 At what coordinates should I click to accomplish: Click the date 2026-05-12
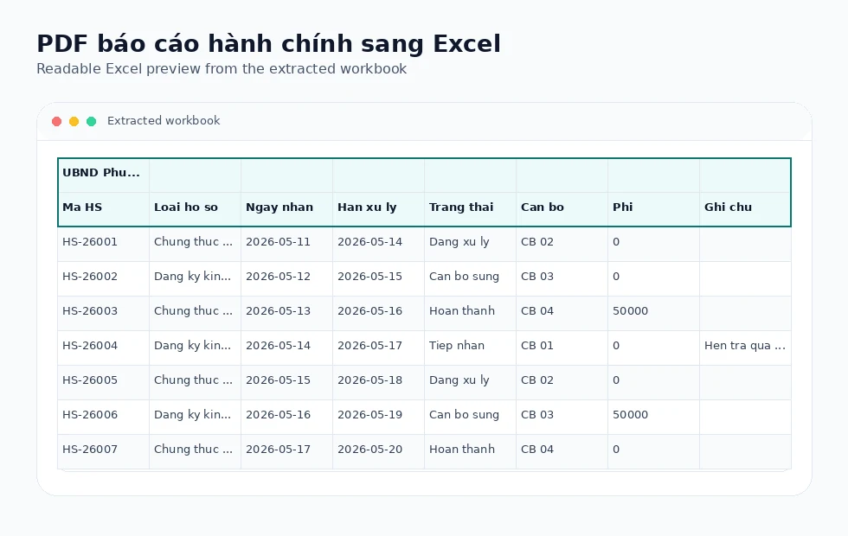286,278
